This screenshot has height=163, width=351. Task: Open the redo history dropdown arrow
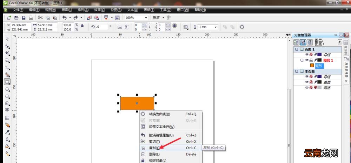click(81, 18)
